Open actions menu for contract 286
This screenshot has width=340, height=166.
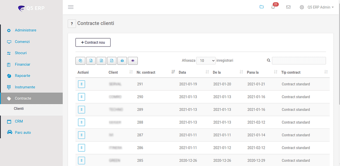click(x=82, y=148)
